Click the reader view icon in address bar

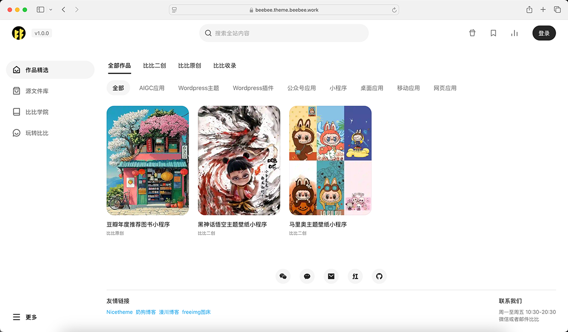pos(174,9)
